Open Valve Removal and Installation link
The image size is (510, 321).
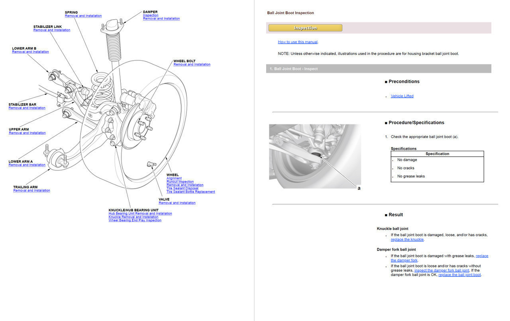point(177,203)
